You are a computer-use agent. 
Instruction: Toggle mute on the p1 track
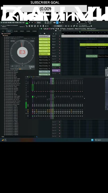click(x=60, y=47)
